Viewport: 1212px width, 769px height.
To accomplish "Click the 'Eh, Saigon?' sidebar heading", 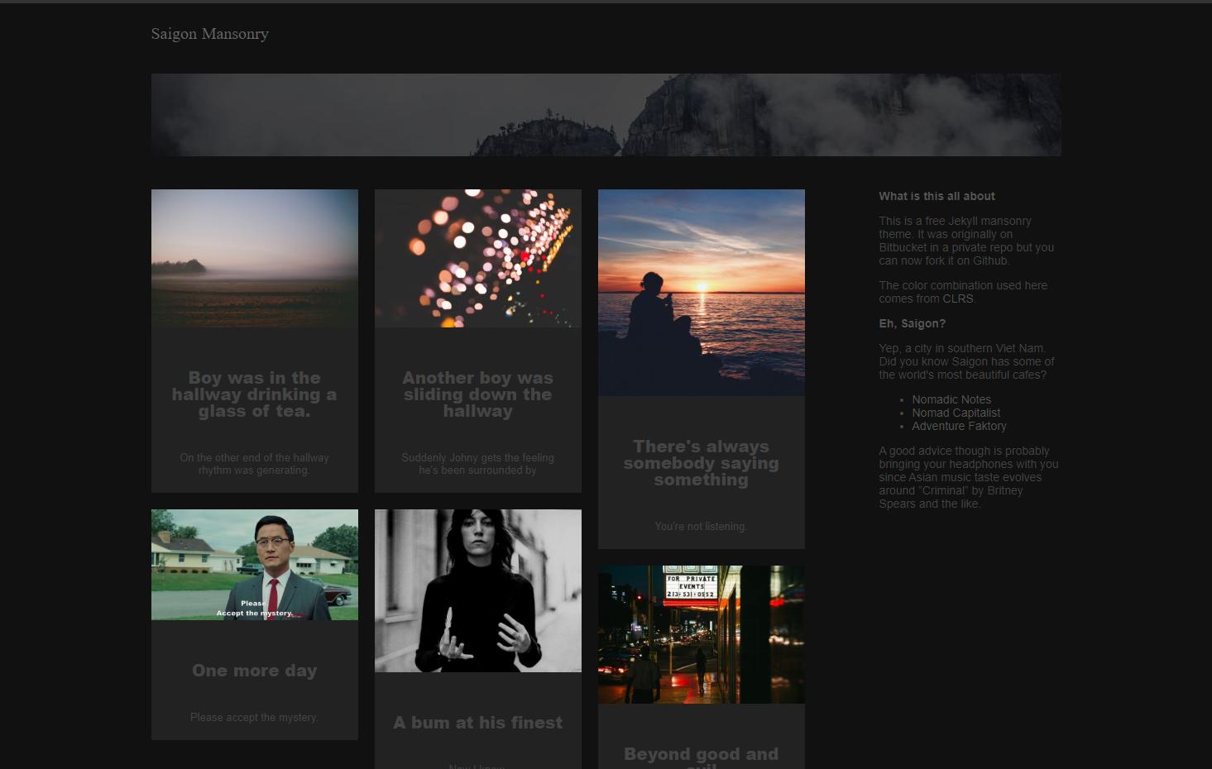I will coord(912,323).
